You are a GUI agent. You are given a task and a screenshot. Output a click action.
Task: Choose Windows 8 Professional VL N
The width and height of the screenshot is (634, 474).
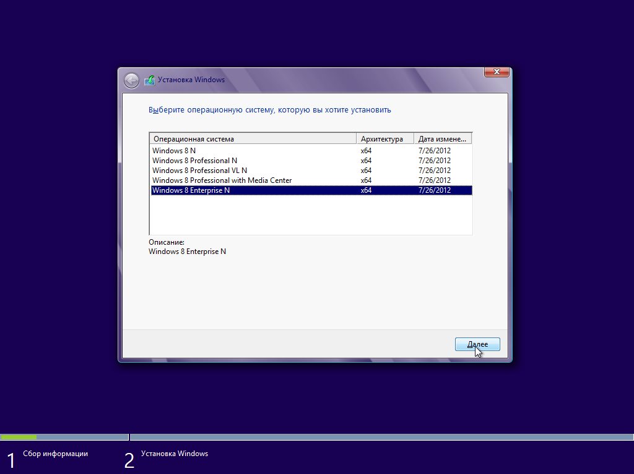coord(311,171)
